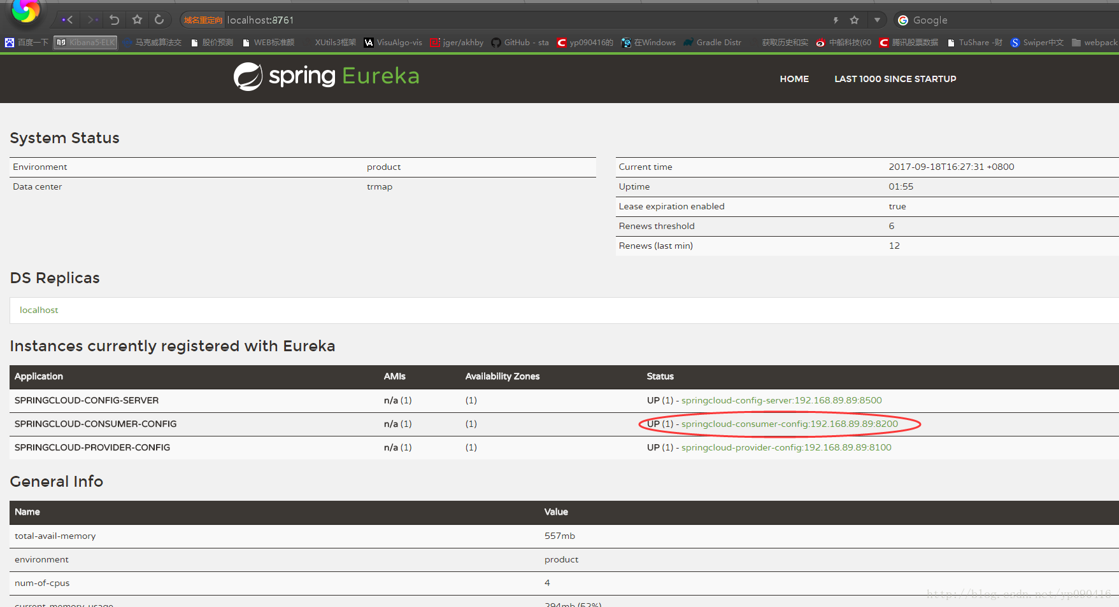Go back to the previous page
The image size is (1119, 607).
click(x=68, y=20)
